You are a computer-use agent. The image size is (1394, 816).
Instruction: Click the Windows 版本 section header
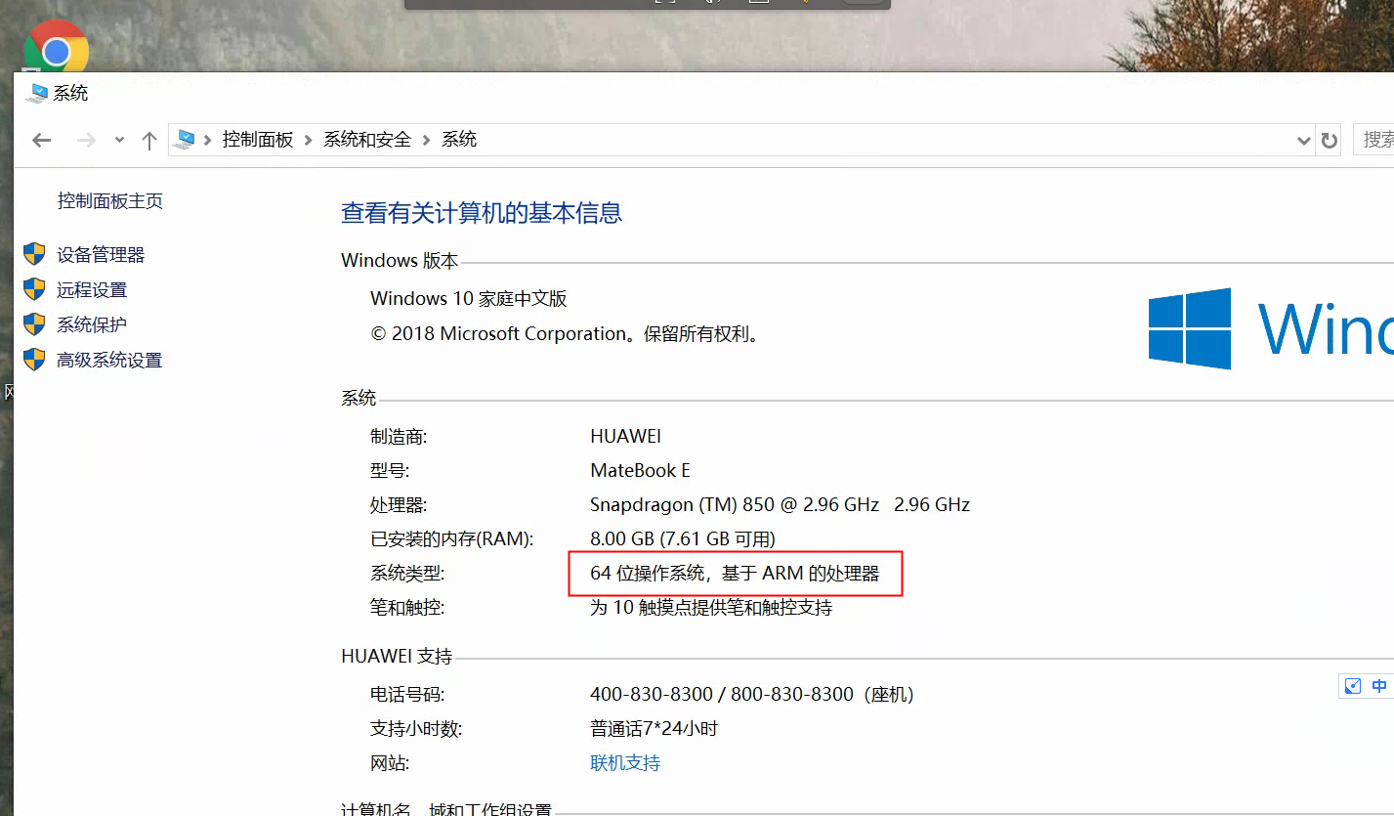pos(400,261)
